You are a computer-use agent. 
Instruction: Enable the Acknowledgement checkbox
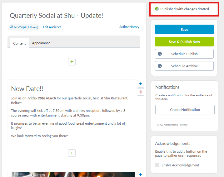(157, 165)
